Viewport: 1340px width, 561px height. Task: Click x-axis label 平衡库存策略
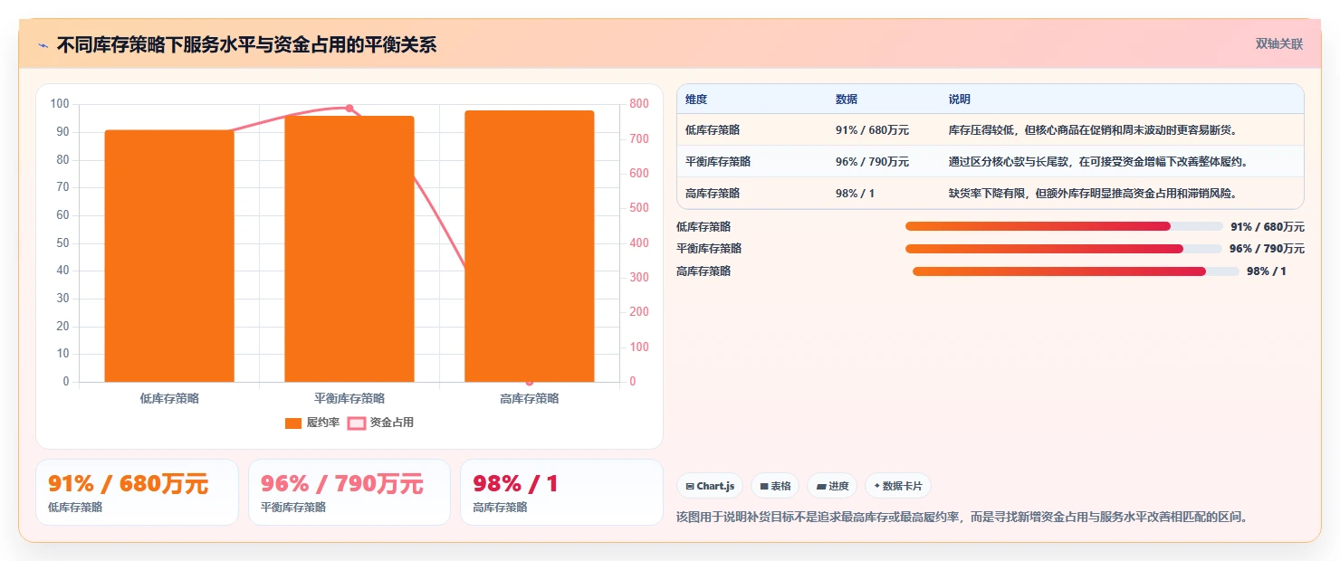pos(349,398)
